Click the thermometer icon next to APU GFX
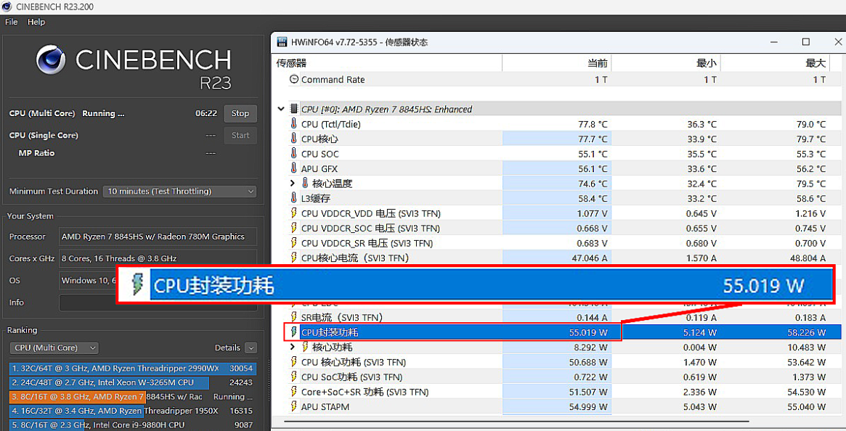 pos(294,169)
